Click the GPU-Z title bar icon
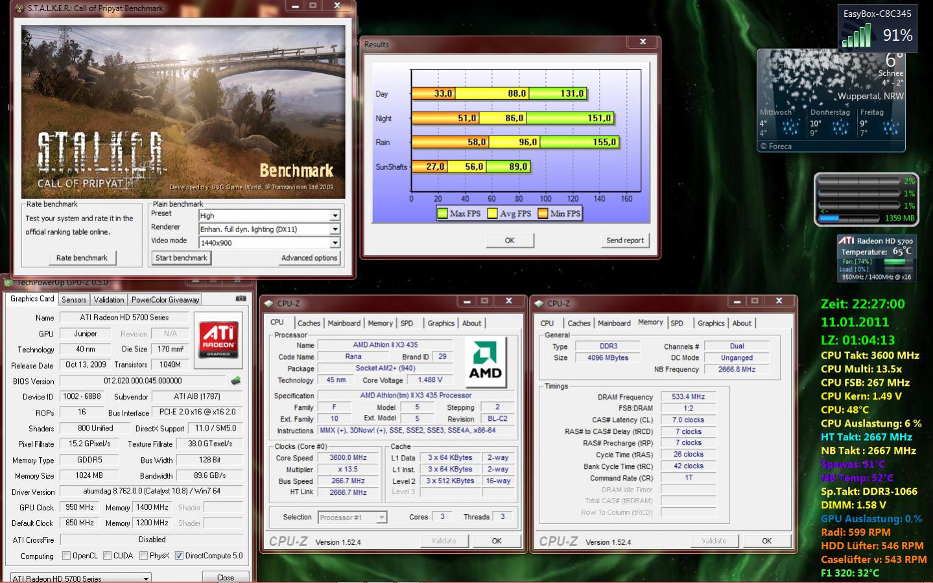Viewport: 933px width, 583px height. pyautogui.click(x=9, y=283)
